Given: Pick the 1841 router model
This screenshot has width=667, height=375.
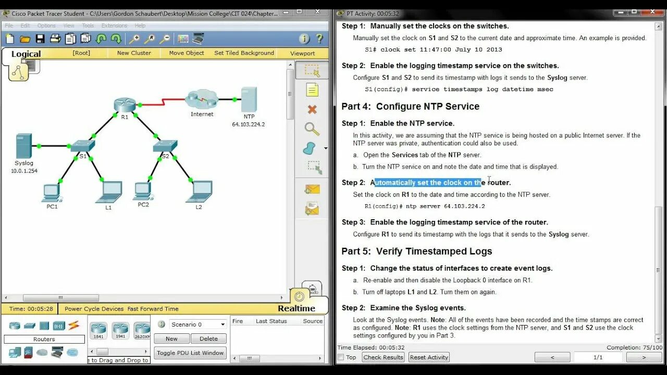Looking at the screenshot, I should [x=98, y=330].
